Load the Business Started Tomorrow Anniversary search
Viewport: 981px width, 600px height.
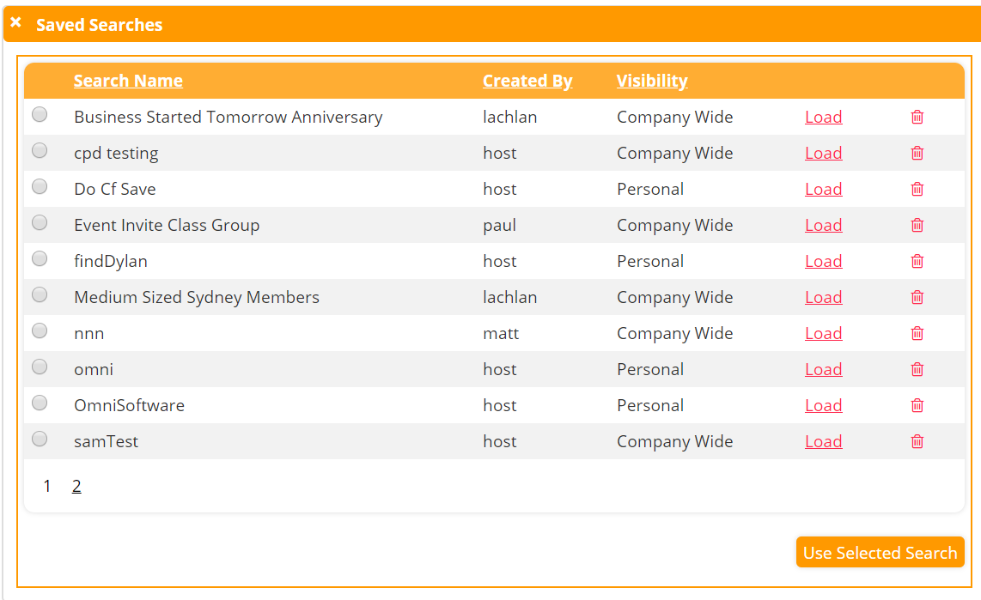[823, 118]
